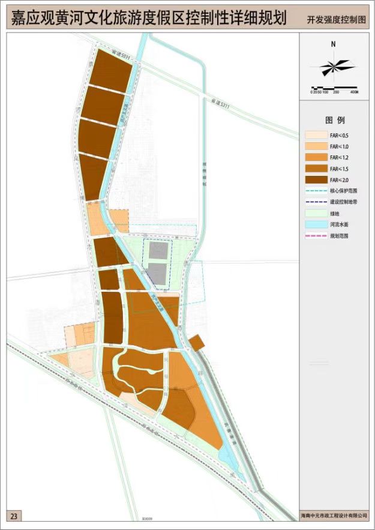375x530 pixels.
Task: Click the 开发强度控制图 title label
Action: 335,20
